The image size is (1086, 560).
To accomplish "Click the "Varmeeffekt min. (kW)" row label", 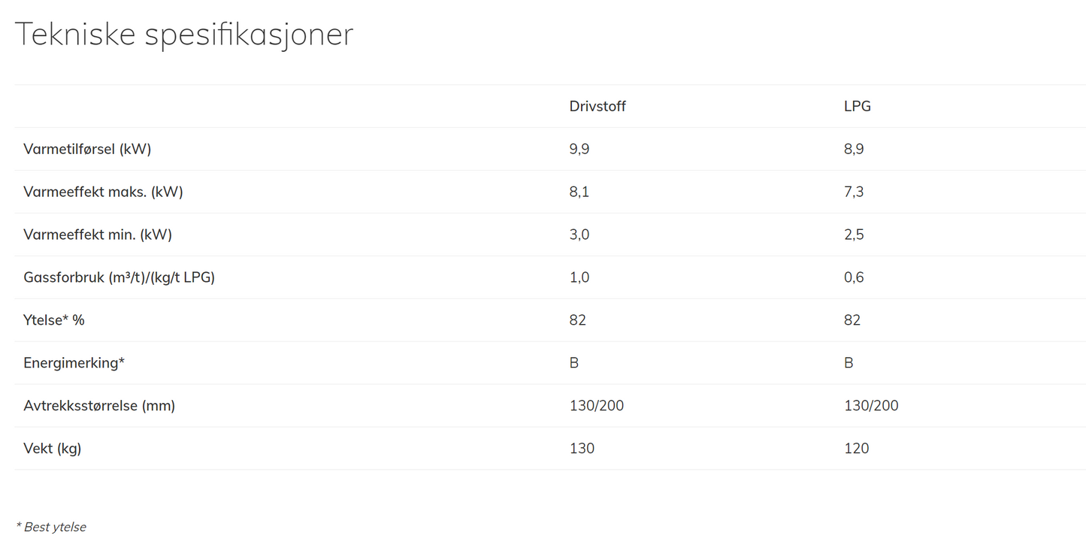I will (x=98, y=235).
